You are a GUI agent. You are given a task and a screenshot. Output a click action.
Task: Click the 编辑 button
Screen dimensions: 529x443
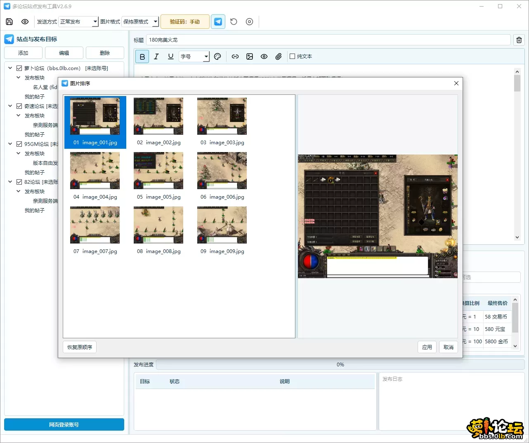64,53
